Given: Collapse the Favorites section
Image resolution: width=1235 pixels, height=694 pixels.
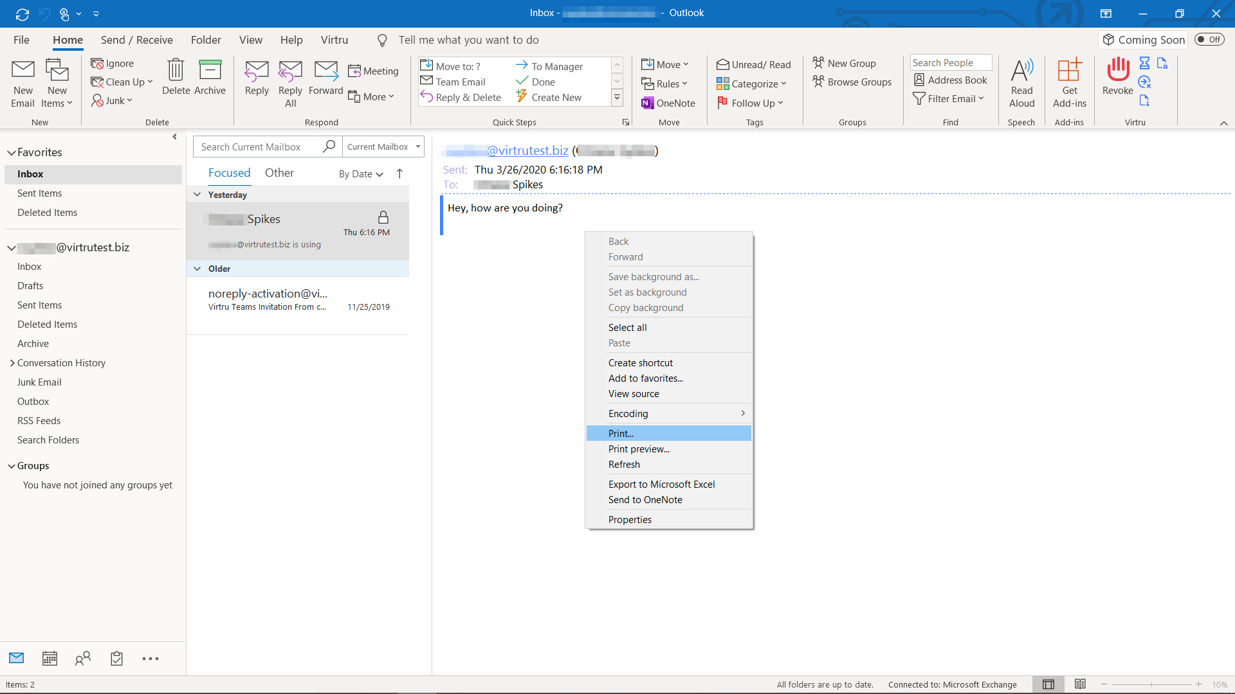Looking at the screenshot, I should (x=11, y=152).
